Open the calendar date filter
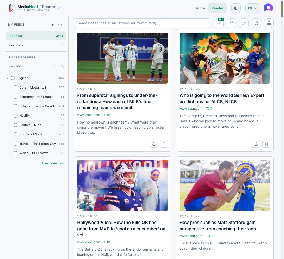 point(231,23)
